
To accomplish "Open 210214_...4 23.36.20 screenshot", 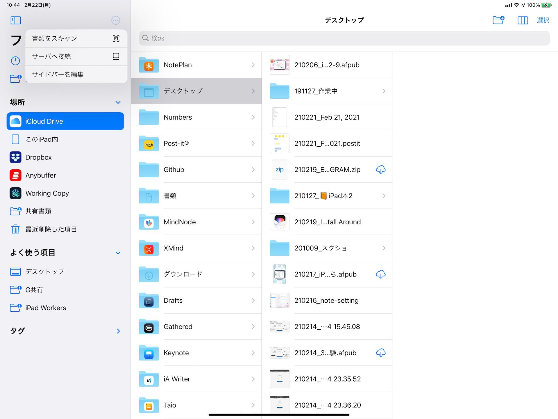I will coord(327,405).
